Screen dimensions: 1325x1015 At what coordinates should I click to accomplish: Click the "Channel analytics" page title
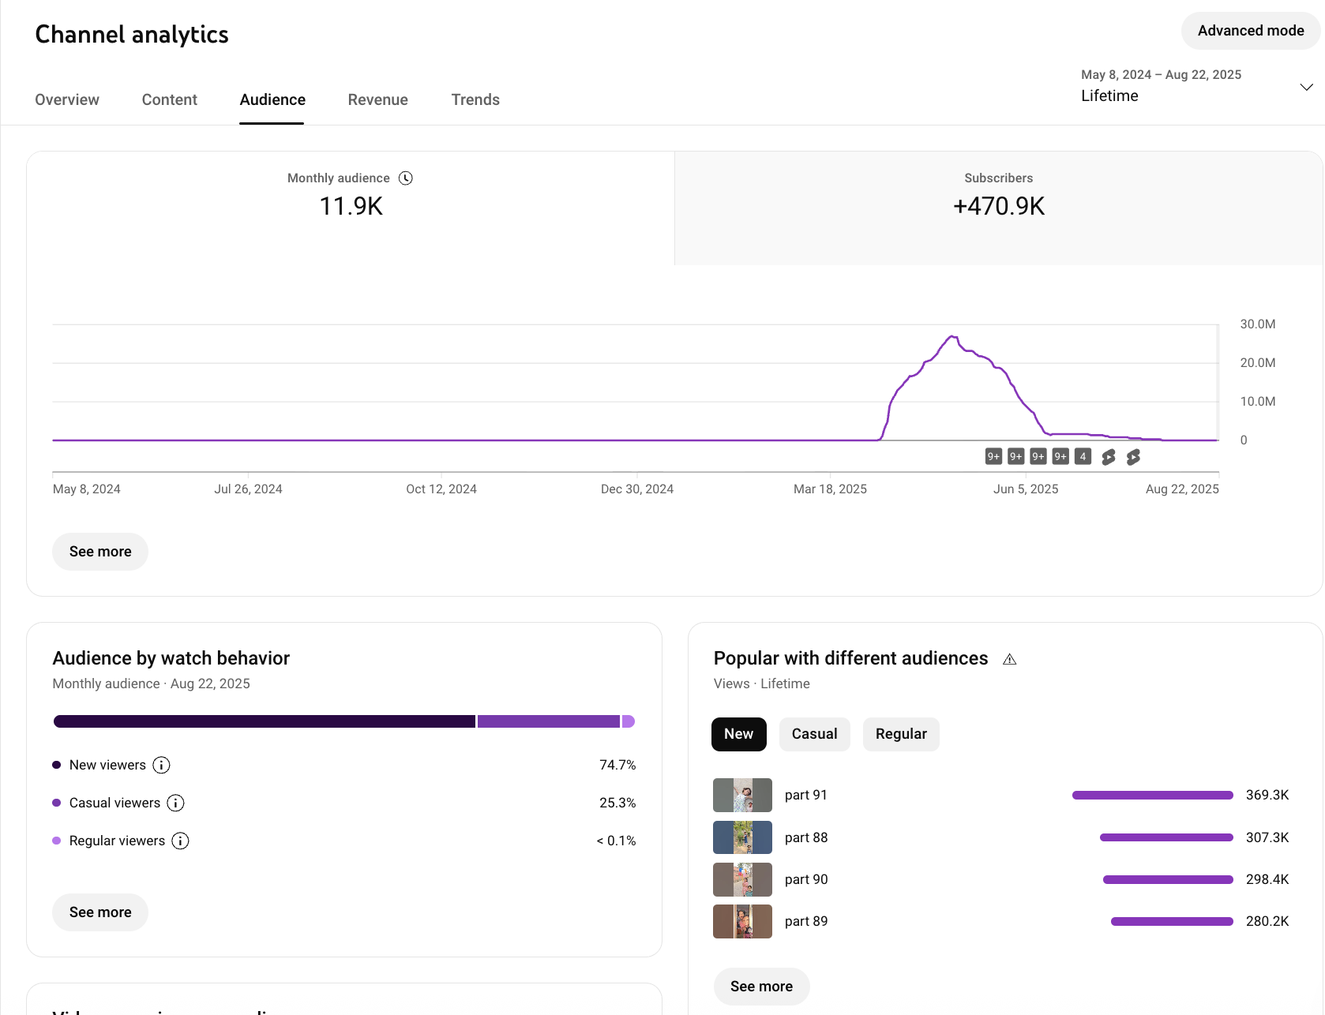(132, 35)
